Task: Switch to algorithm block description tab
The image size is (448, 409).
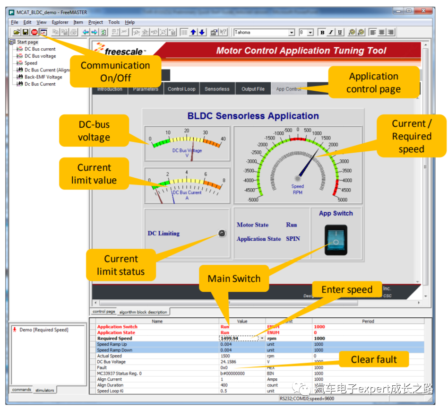Action: pyautogui.click(x=143, y=312)
